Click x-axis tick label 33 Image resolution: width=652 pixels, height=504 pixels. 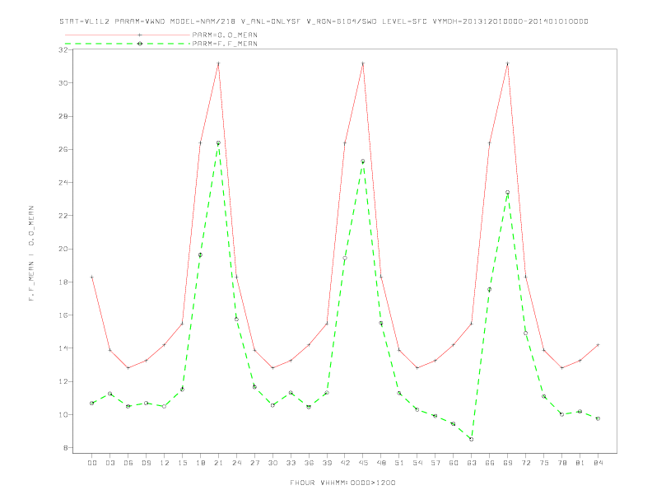pos(291,463)
